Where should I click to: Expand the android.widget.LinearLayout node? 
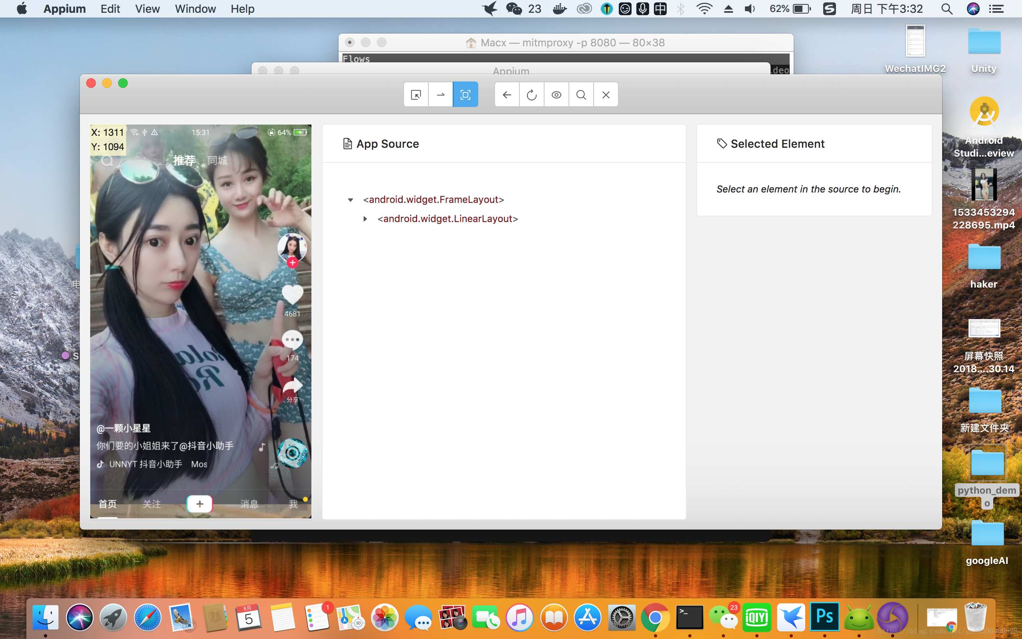pos(365,219)
